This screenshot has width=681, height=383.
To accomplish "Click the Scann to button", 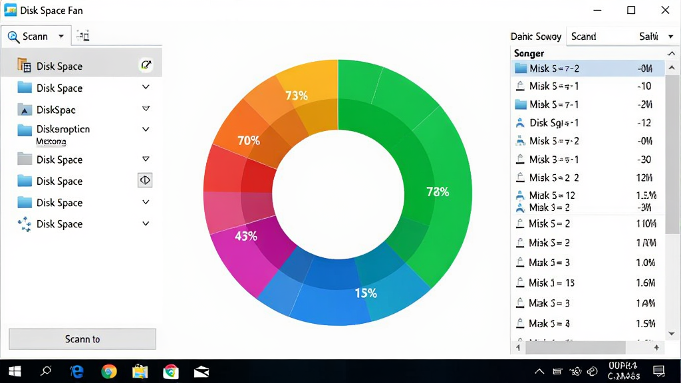I will coord(82,338).
